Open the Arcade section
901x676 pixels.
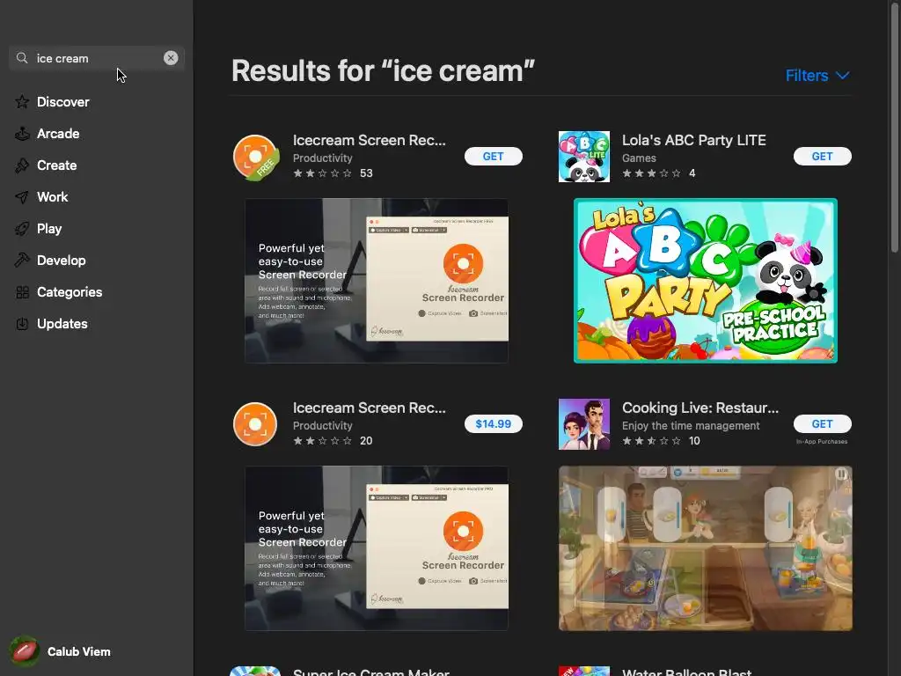[58, 134]
